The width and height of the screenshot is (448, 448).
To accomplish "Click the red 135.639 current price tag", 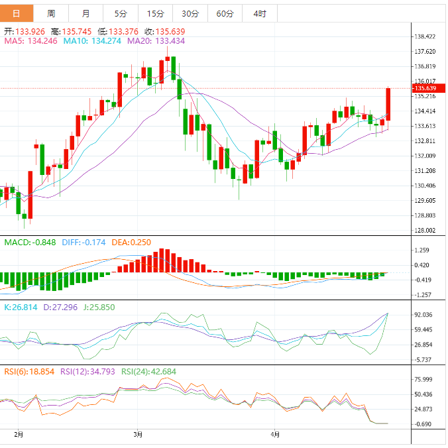I will (424, 88).
